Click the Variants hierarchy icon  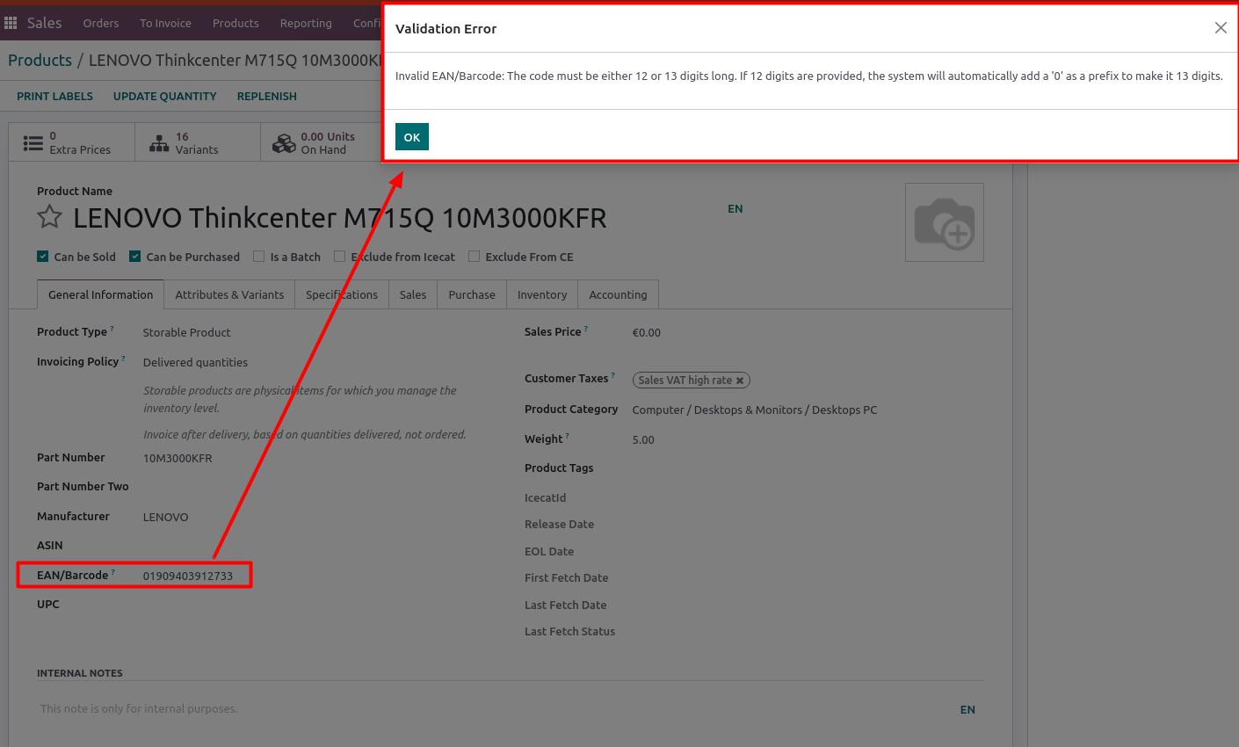159,143
